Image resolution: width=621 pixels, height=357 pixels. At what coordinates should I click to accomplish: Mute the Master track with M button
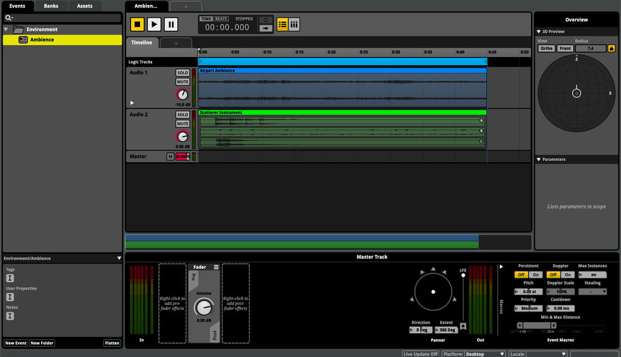coord(170,157)
